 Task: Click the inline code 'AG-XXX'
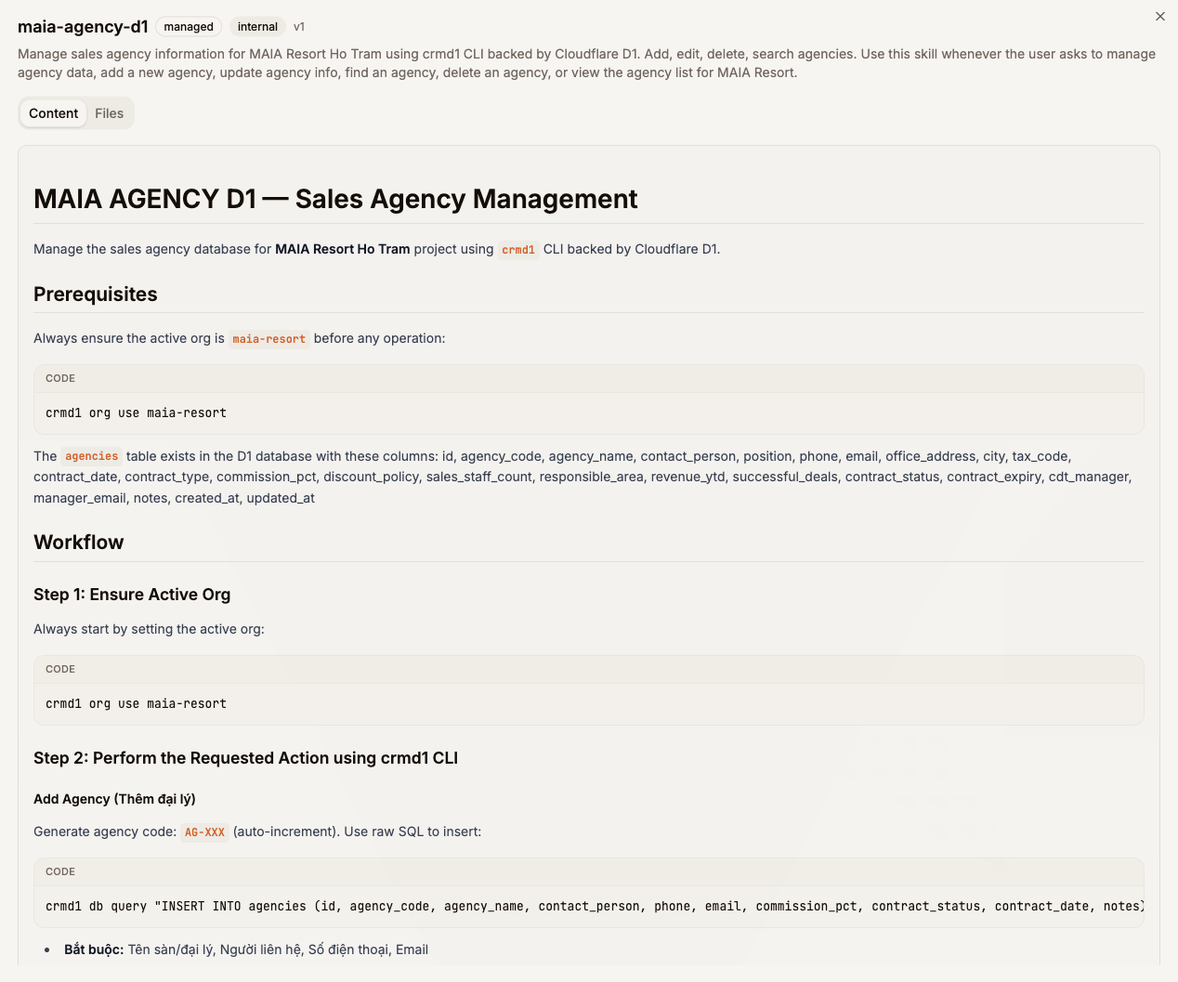coord(204,832)
